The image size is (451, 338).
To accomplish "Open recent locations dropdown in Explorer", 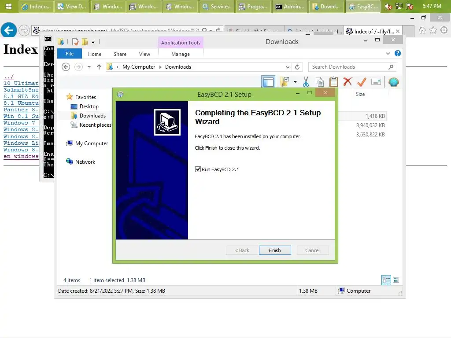I will [x=89, y=67].
